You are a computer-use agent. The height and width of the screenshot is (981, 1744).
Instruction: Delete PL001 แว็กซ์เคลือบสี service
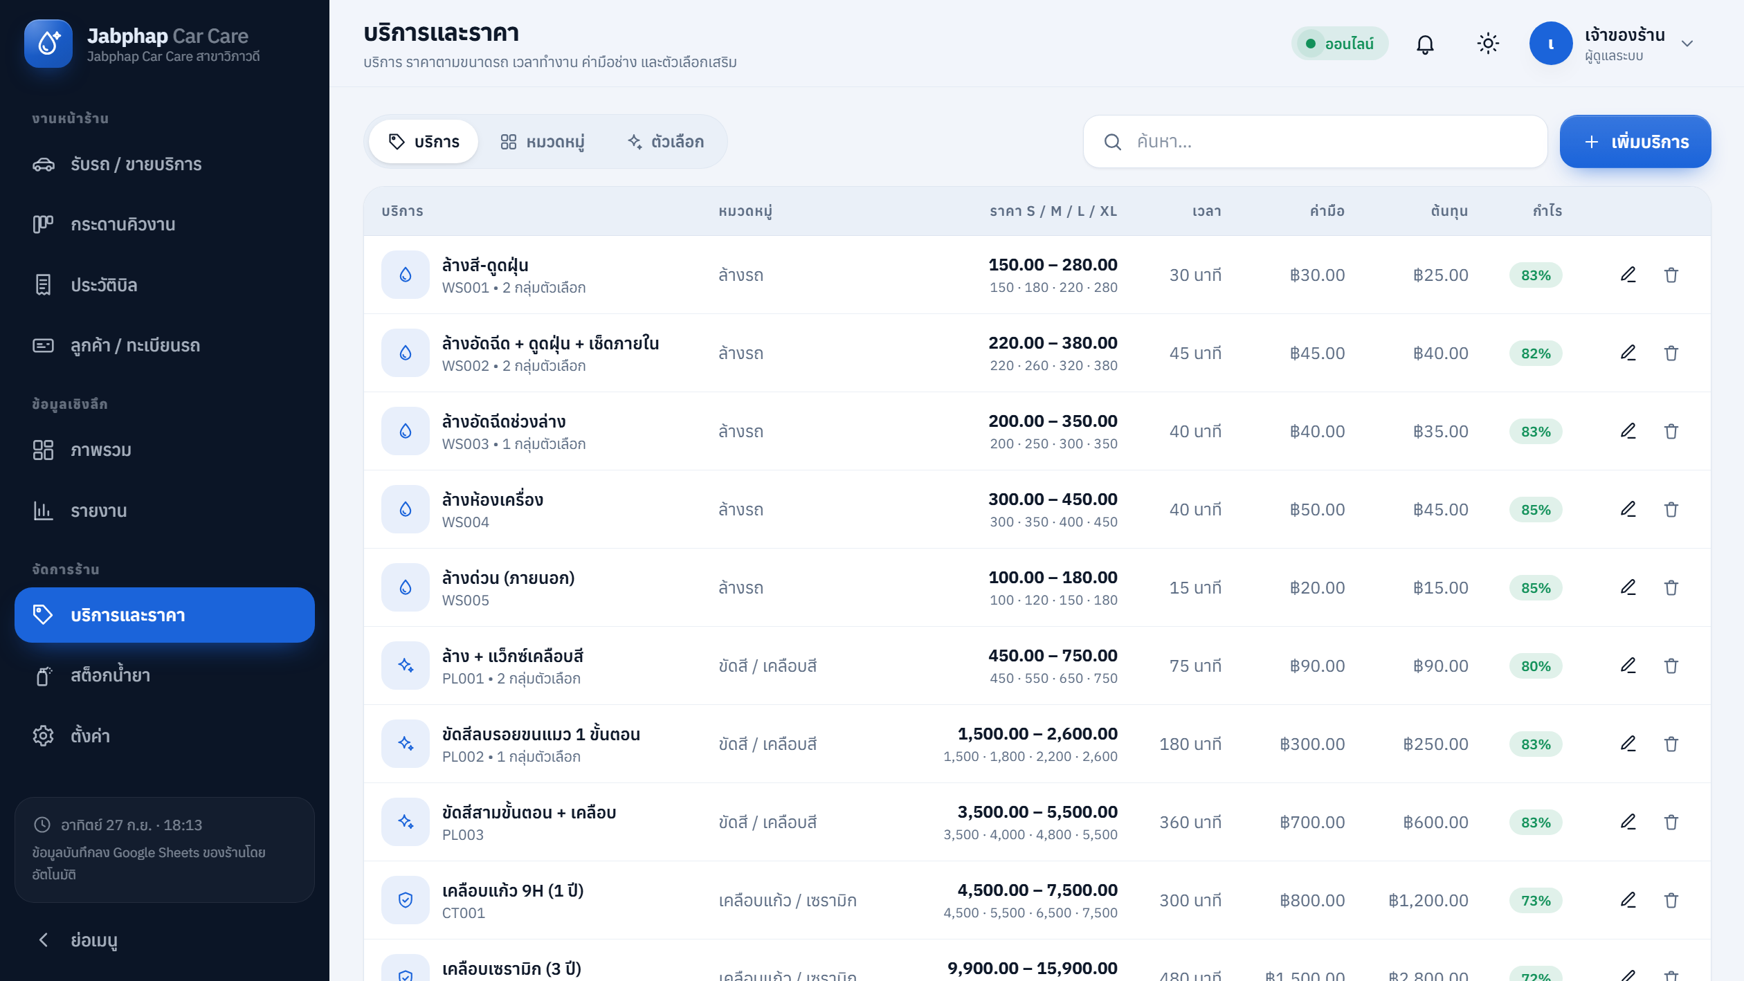coord(1671,666)
